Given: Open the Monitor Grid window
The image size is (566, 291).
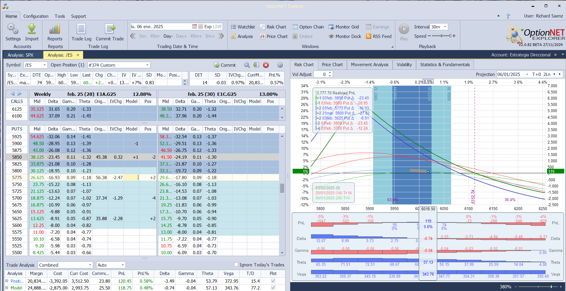Looking at the screenshot, I should click(x=344, y=27).
